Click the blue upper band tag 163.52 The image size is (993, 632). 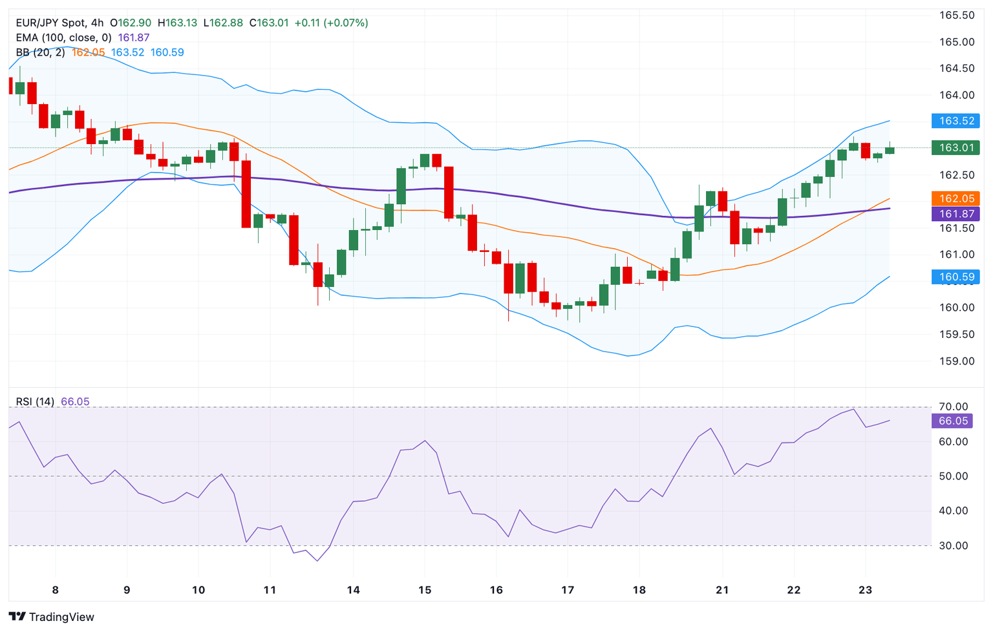[956, 121]
